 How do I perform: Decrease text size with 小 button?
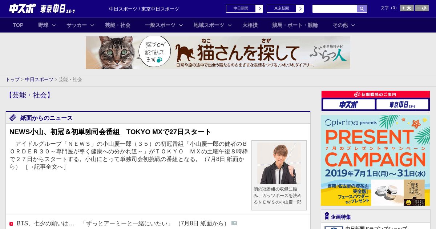421,8
